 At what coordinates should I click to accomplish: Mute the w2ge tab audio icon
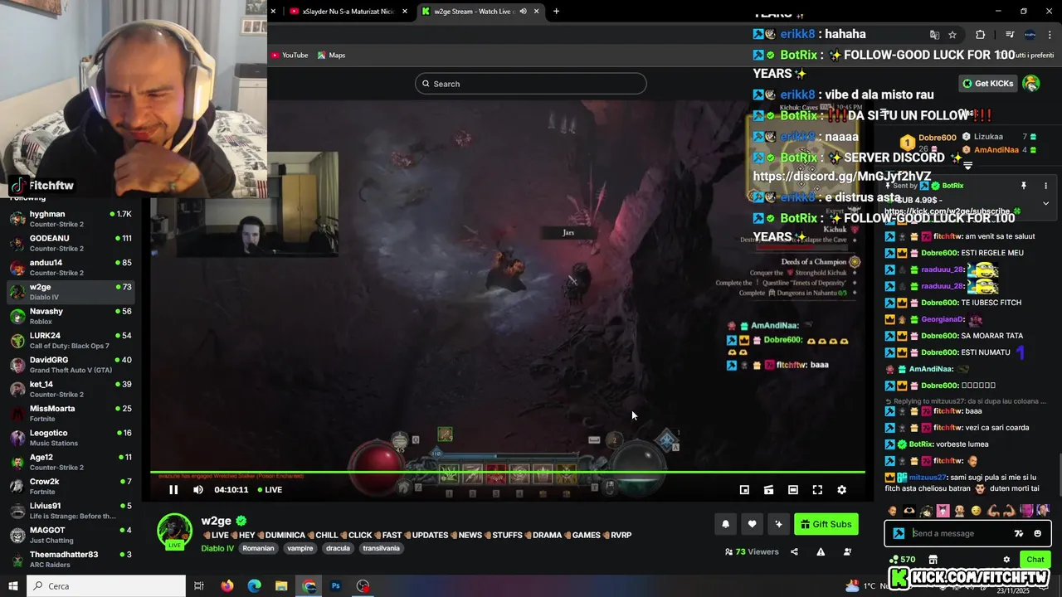(523, 12)
